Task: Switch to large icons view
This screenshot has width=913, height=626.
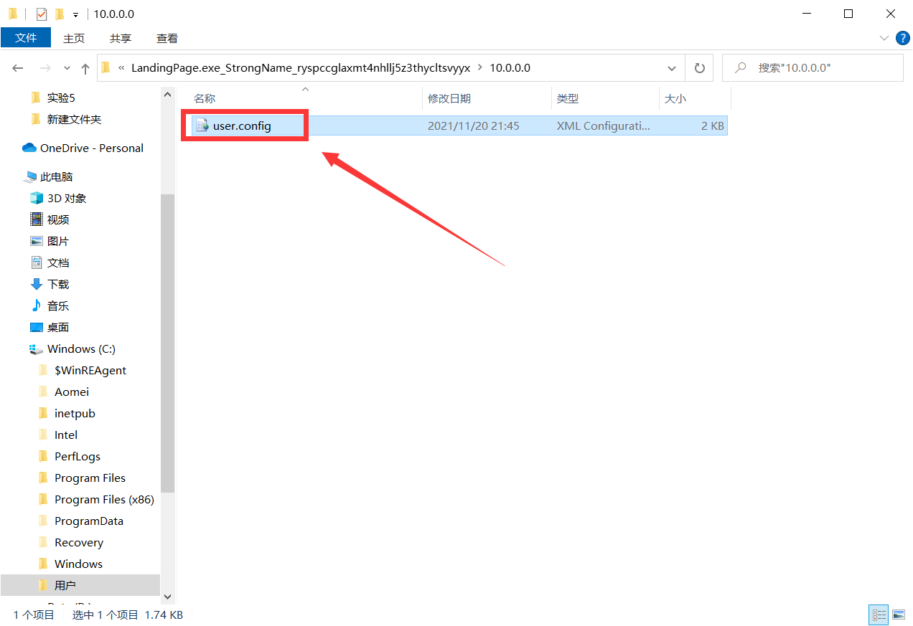Action: click(898, 615)
